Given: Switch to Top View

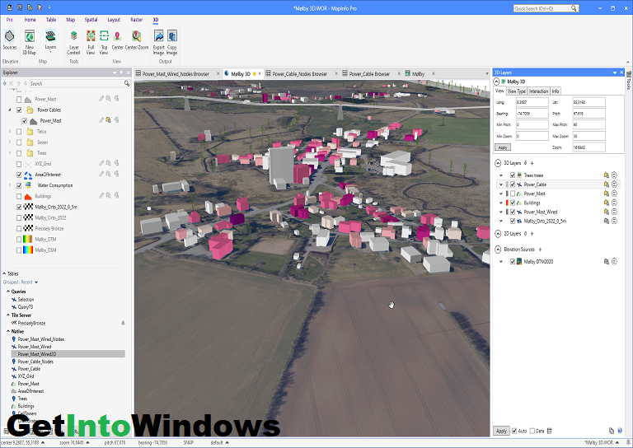Looking at the screenshot, I should coord(104,42).
